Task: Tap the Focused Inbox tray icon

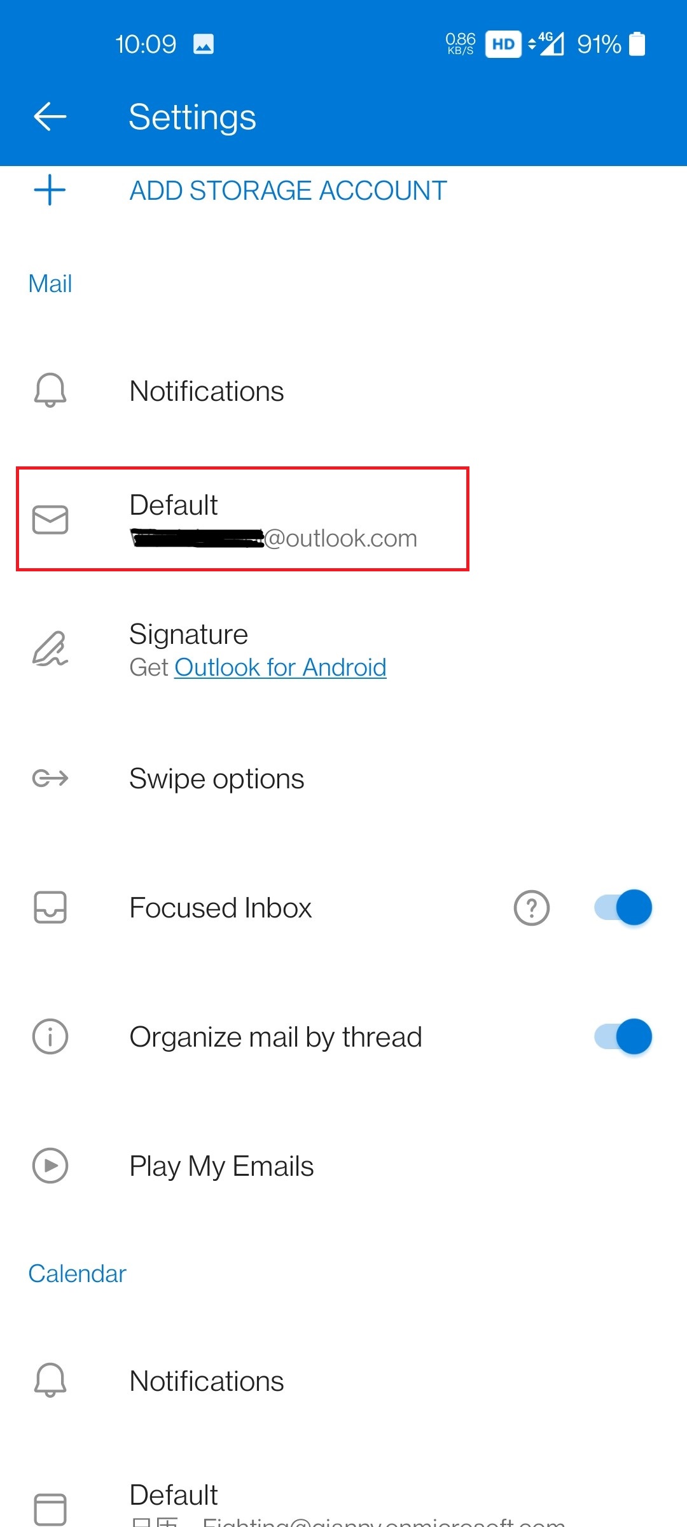Action: pos(50,907)
